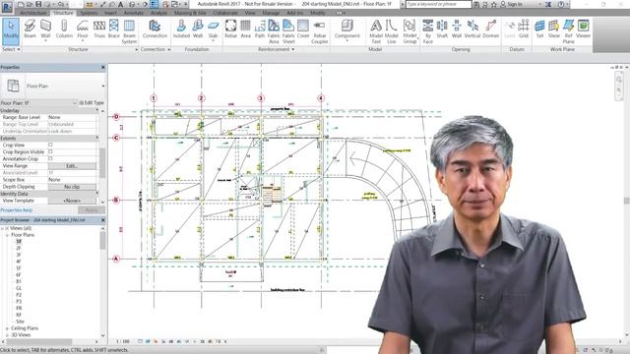Select the Truss tool
This screenshot has width=630, height=354.
click(99, 29)
